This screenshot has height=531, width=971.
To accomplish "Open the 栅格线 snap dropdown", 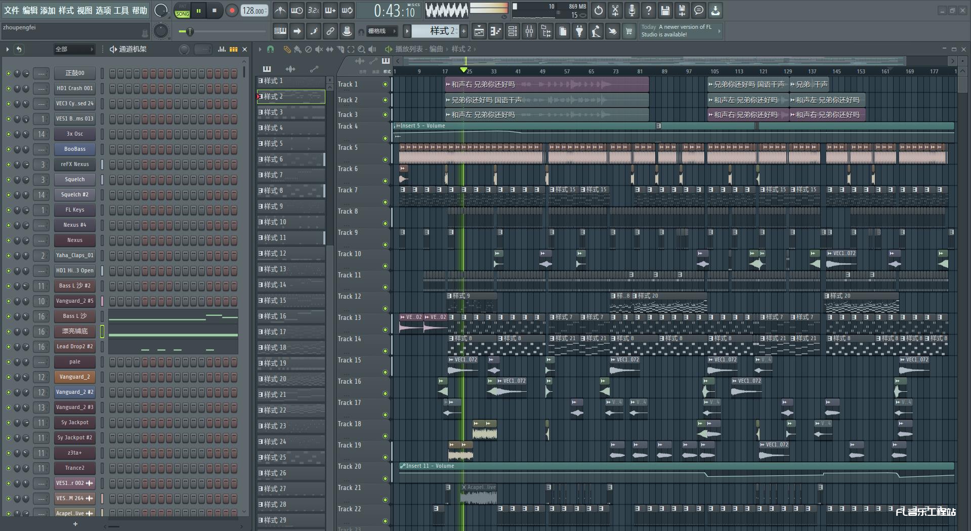I will [382, 31].
